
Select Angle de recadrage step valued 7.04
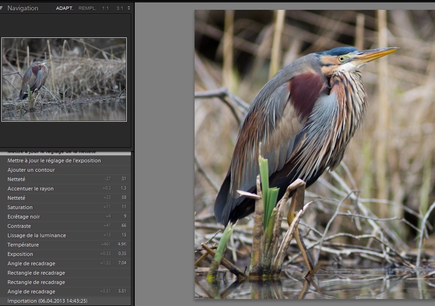[65, 263]
